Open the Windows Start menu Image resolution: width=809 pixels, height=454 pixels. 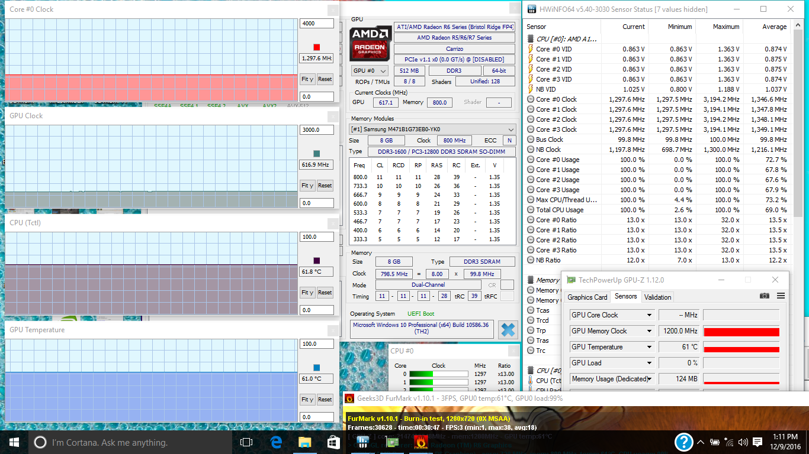point(14,442)
